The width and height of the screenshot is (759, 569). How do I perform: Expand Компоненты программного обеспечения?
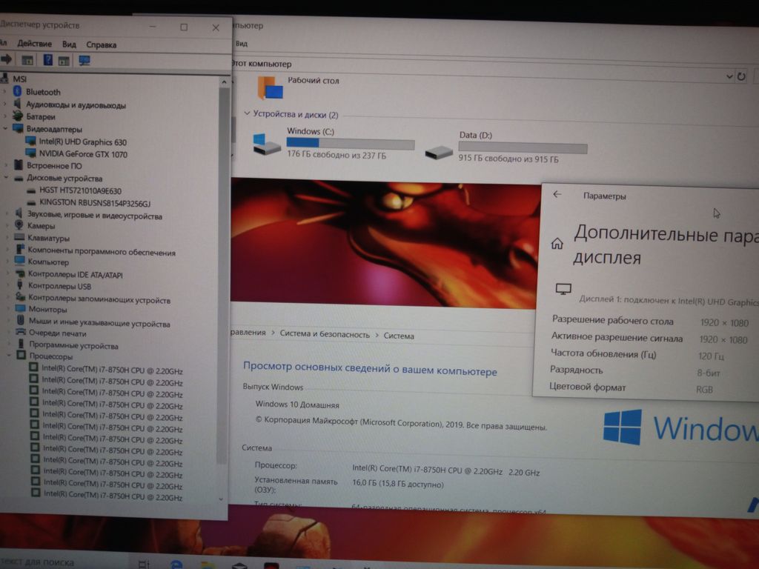coord(7,250)
